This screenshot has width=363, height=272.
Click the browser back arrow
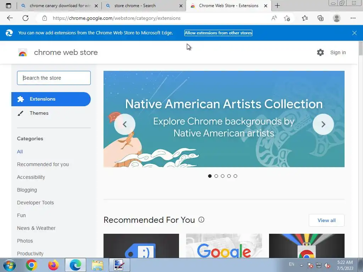(x=10, y=18)
